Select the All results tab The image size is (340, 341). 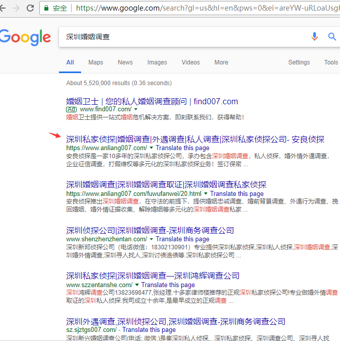click(x=70, y=62)
